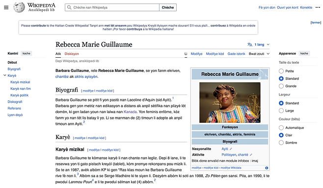Screen dimensions: 323x188
Task: Click the bold contribute link in banner
Action: point(38,25)
